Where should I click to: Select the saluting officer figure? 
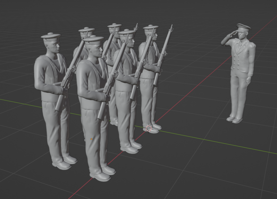pos(238,73)
